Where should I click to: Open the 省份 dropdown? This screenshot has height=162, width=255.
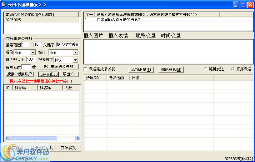tap(33, 53)
